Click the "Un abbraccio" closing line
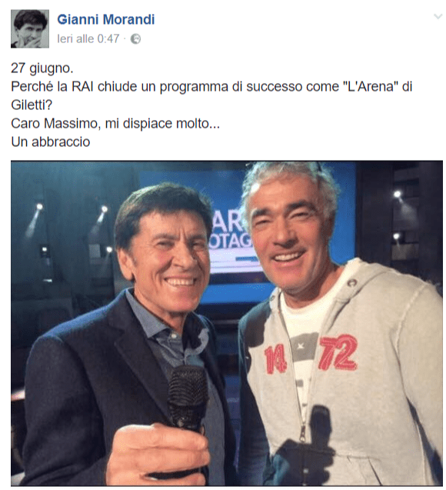 (51, 142)
